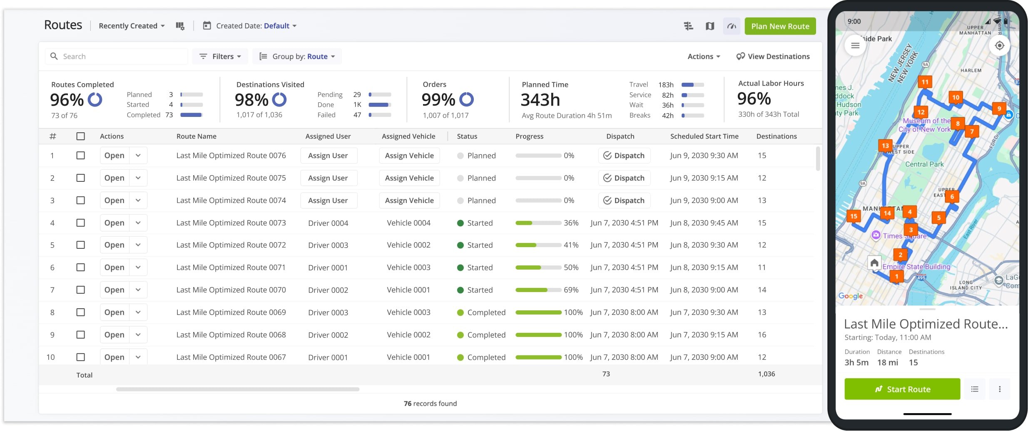Click the Plan New Route button

click(x=780, y=26)
